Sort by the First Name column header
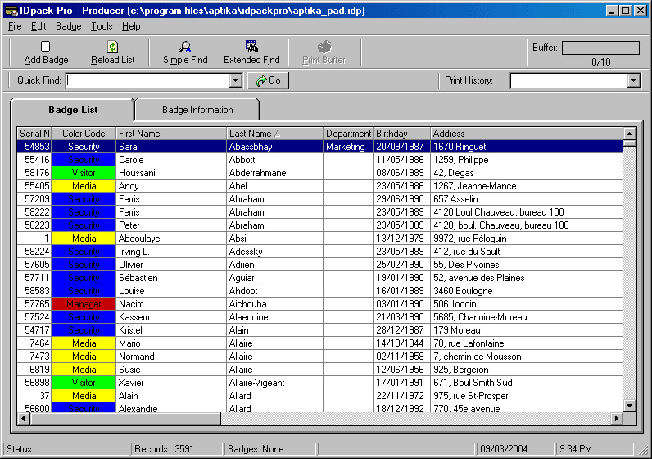 171,134
